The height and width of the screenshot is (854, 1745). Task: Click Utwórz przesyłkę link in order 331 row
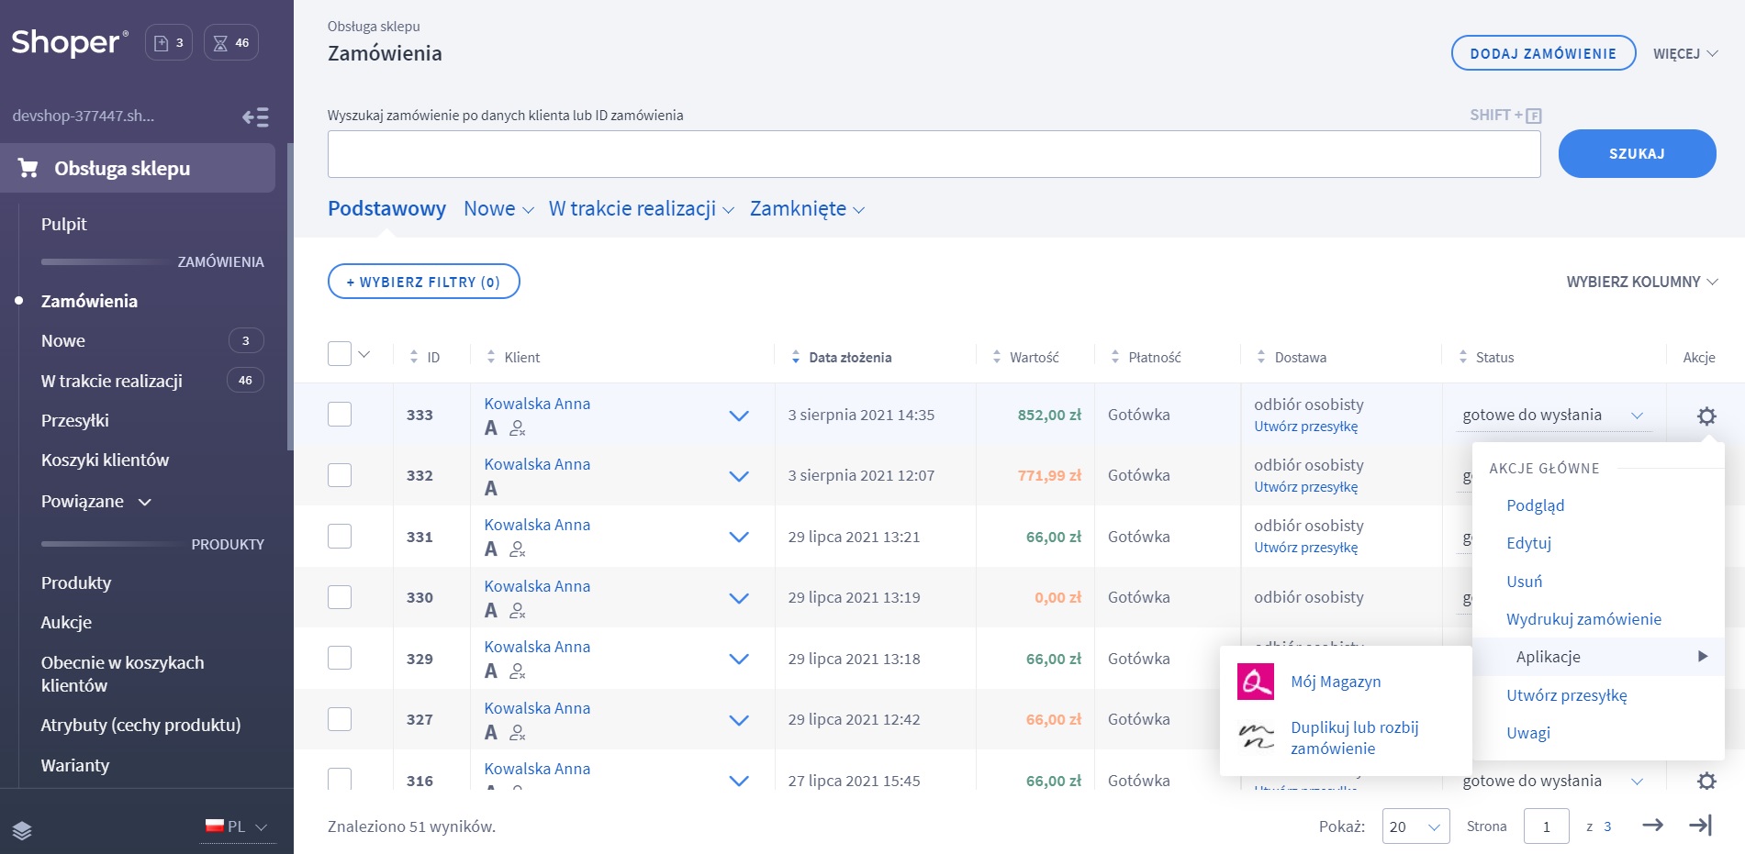1305,548
